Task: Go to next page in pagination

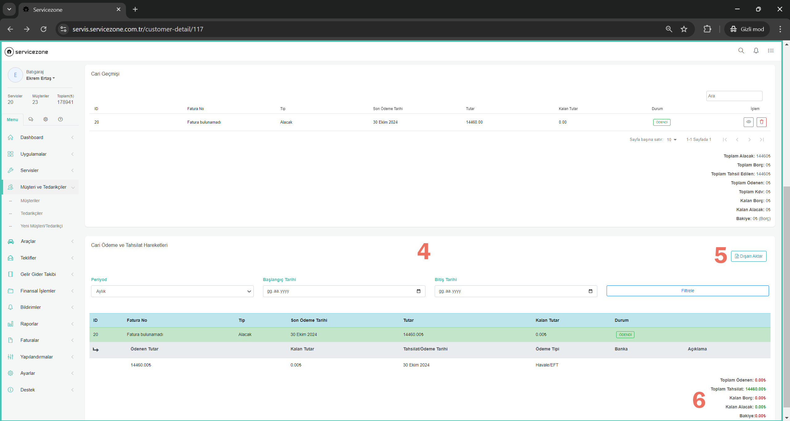Action: (749, 140)
